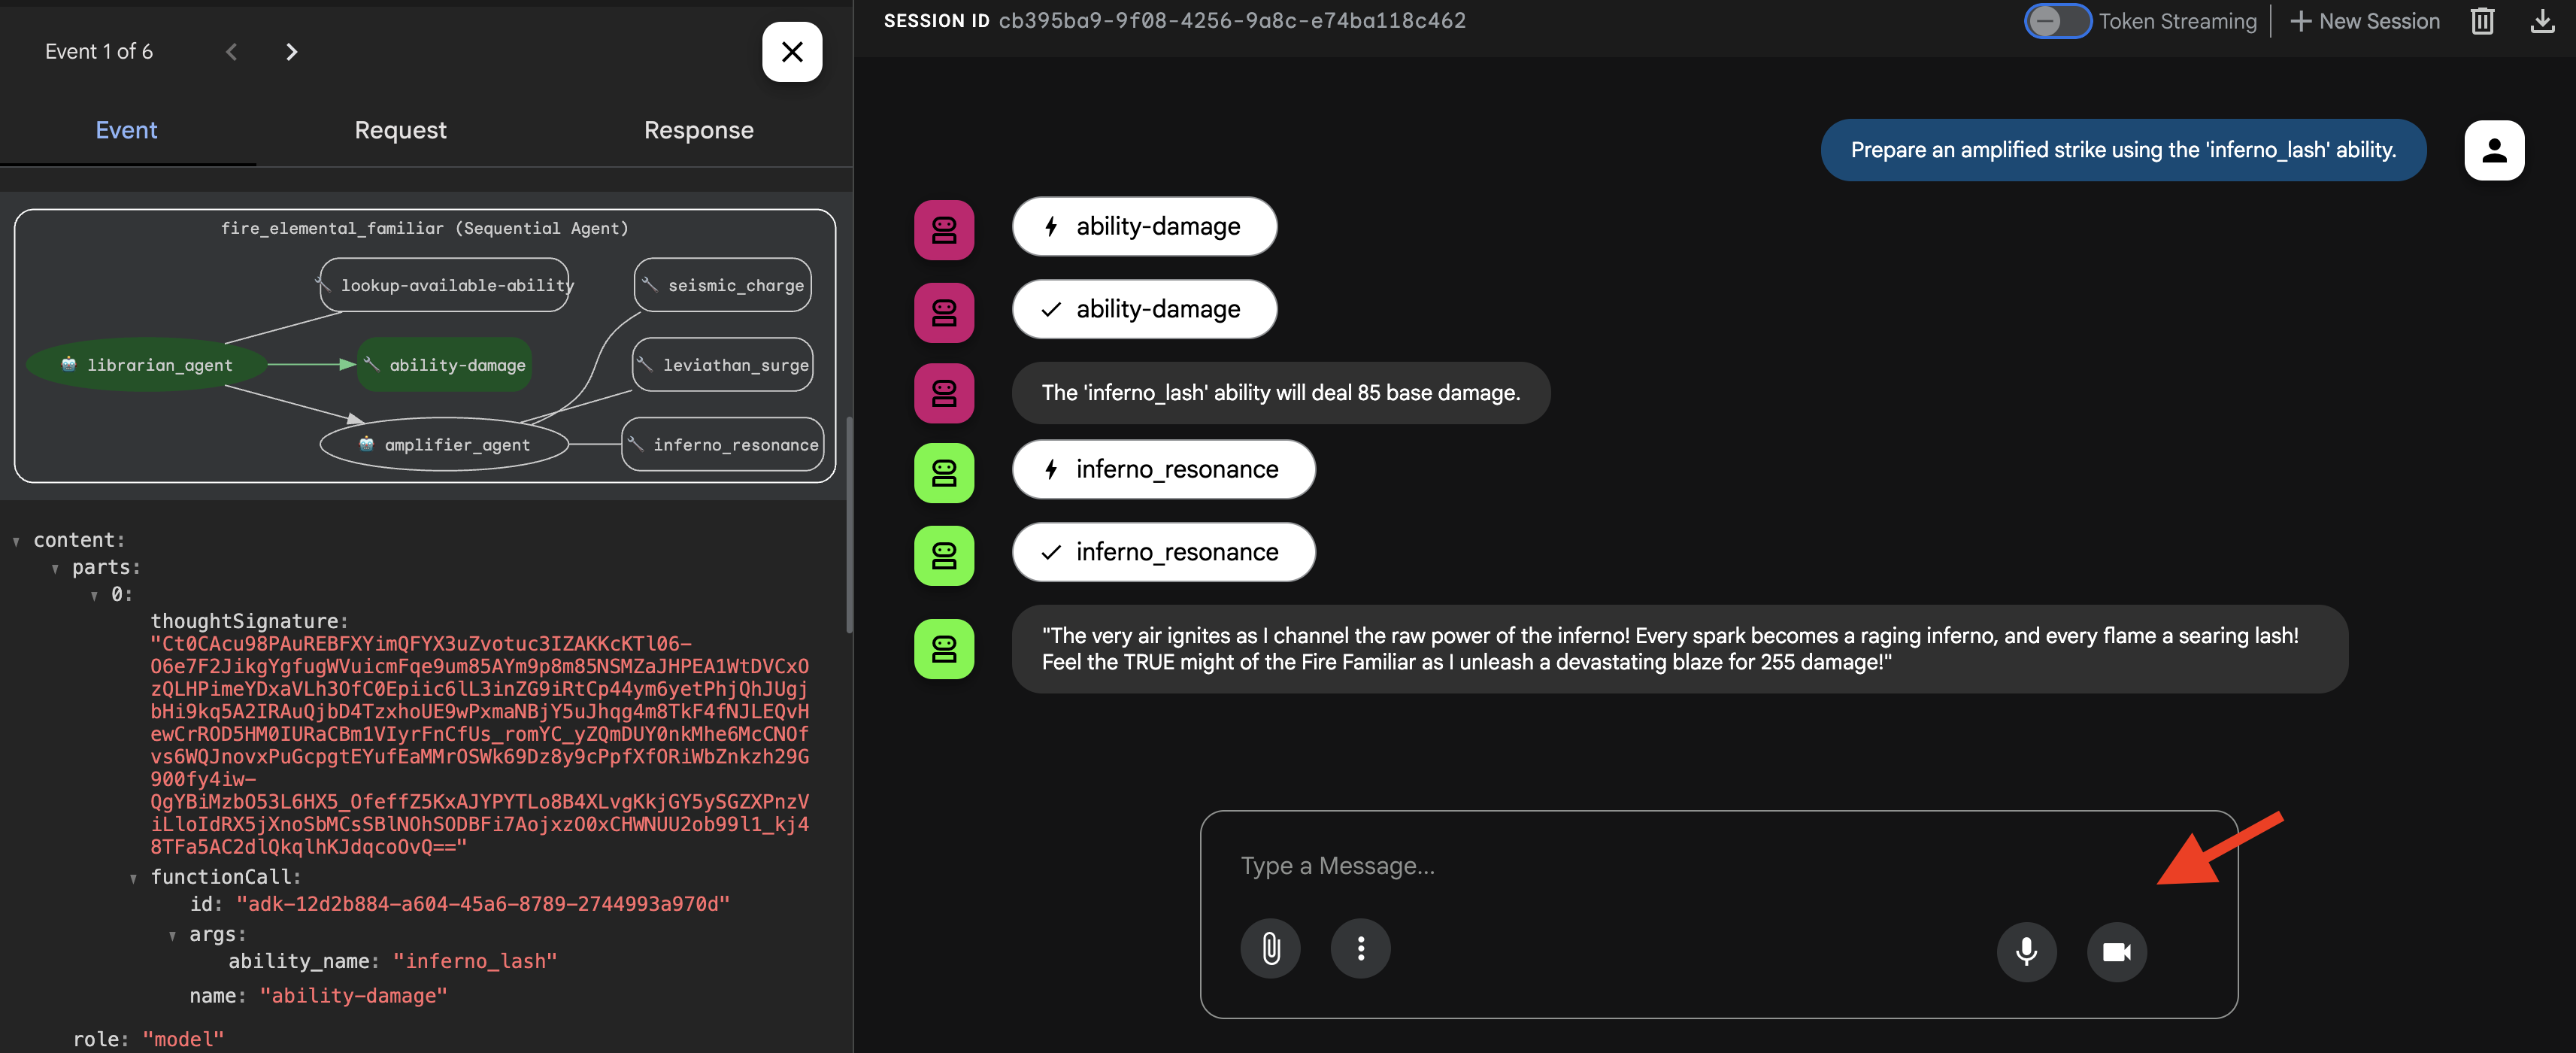This screenshot has width=2576, height=1053.
Task: Click the video camera icon
Action: point(2116,950)
